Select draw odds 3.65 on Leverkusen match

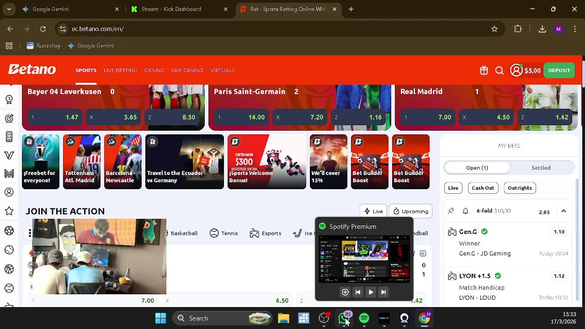[x=113, y=117]
